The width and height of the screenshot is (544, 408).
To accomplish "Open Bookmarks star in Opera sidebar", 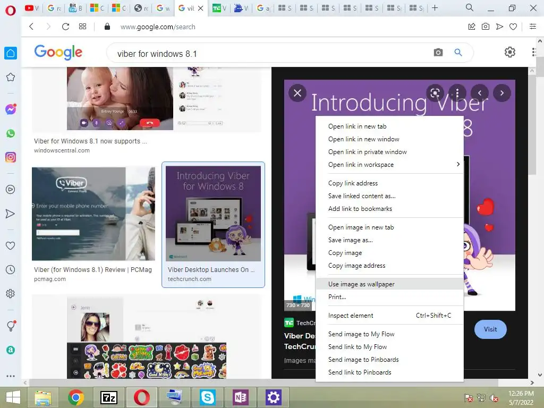I will pyautogui.click(x=11, y=77).
